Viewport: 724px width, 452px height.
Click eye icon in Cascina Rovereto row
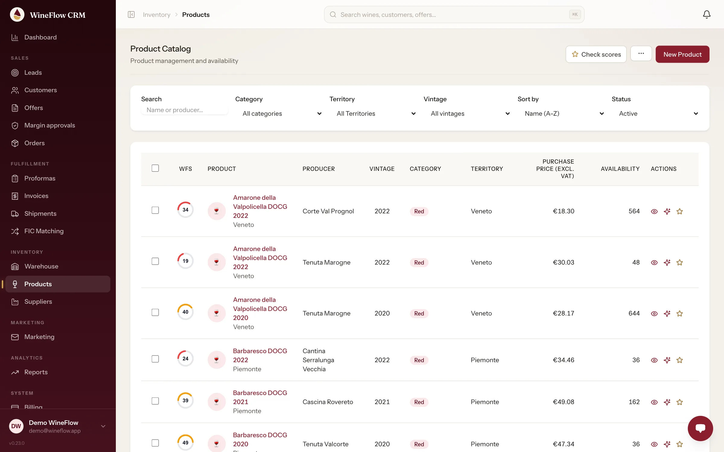click(x=654, y=402)
